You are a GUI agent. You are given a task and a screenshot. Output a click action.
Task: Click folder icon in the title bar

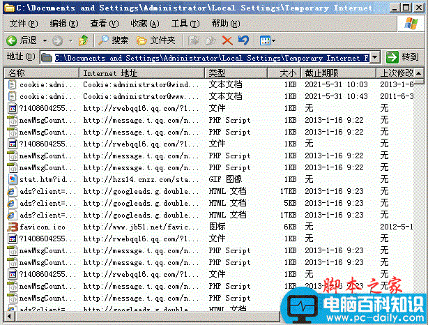coord(9,8)
